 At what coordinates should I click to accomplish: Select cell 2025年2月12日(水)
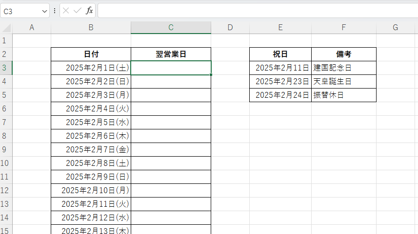click(91, 217)
